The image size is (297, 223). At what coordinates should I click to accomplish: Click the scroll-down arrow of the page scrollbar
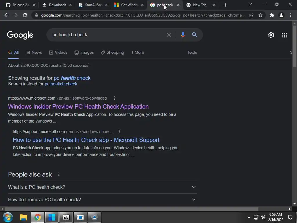[x=294, y=204]
